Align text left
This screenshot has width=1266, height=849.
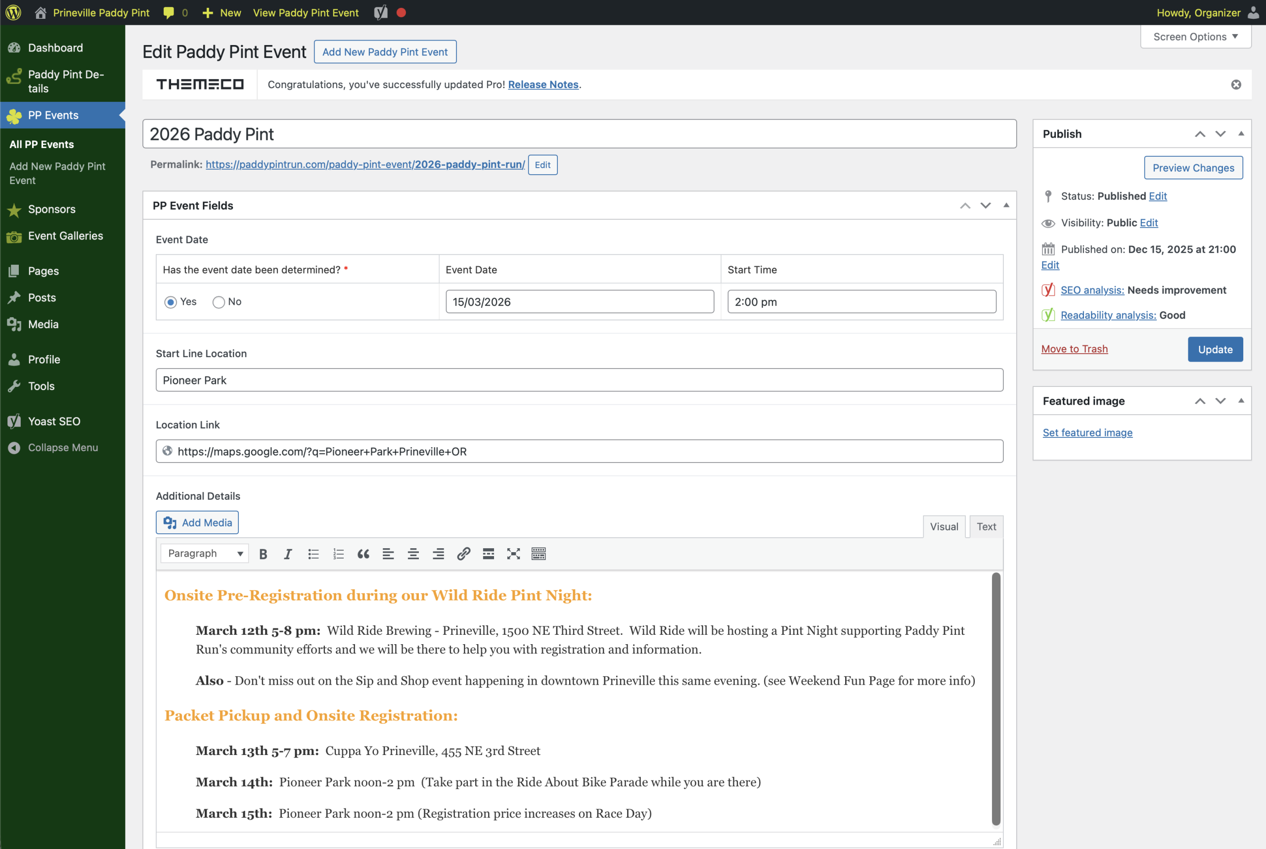(388, 553)
